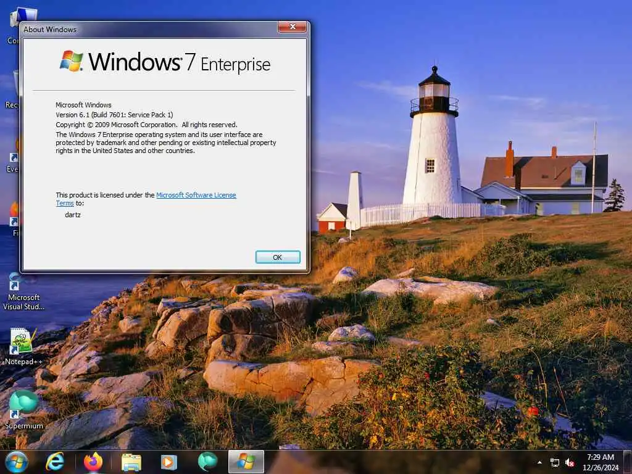Open the Microsoft Software License Terms link
The height and width of the screenshot is (474, 632).
196,195
